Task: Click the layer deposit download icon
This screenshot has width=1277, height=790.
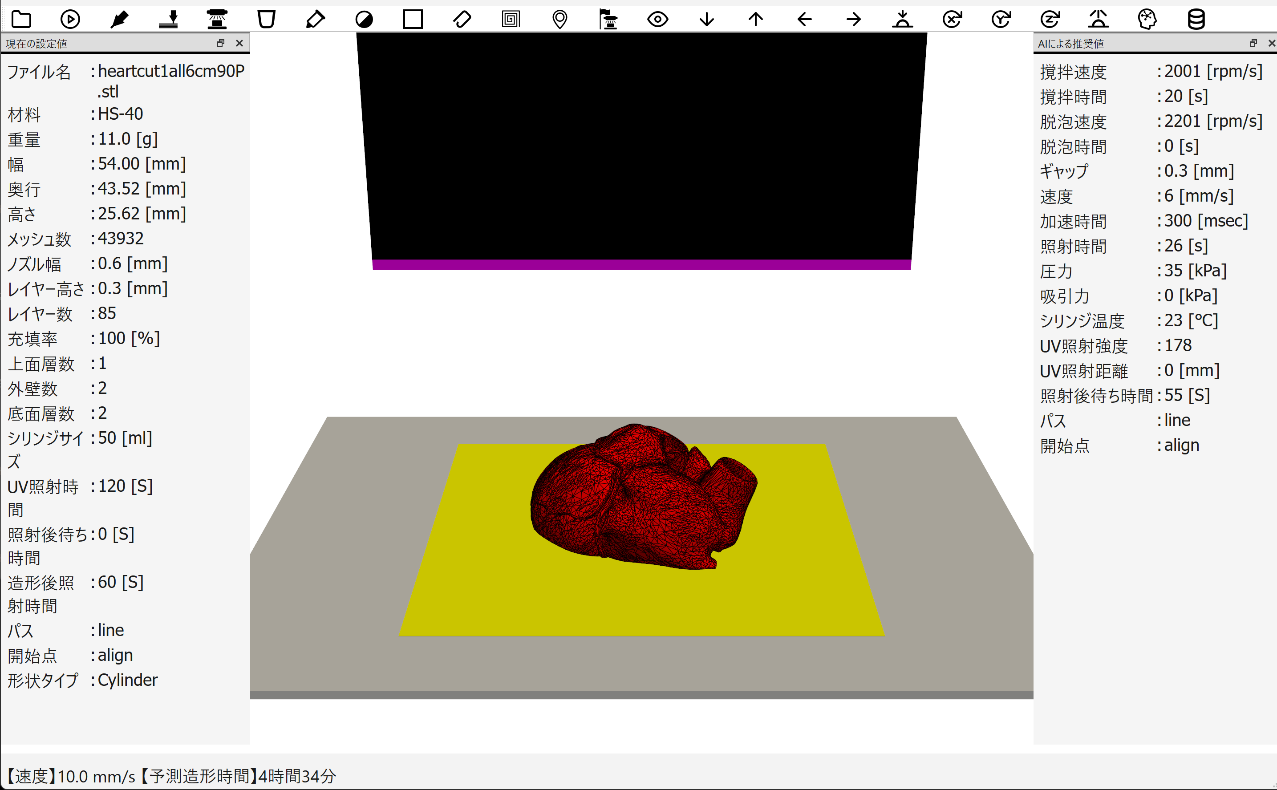Action: (168, 19)
